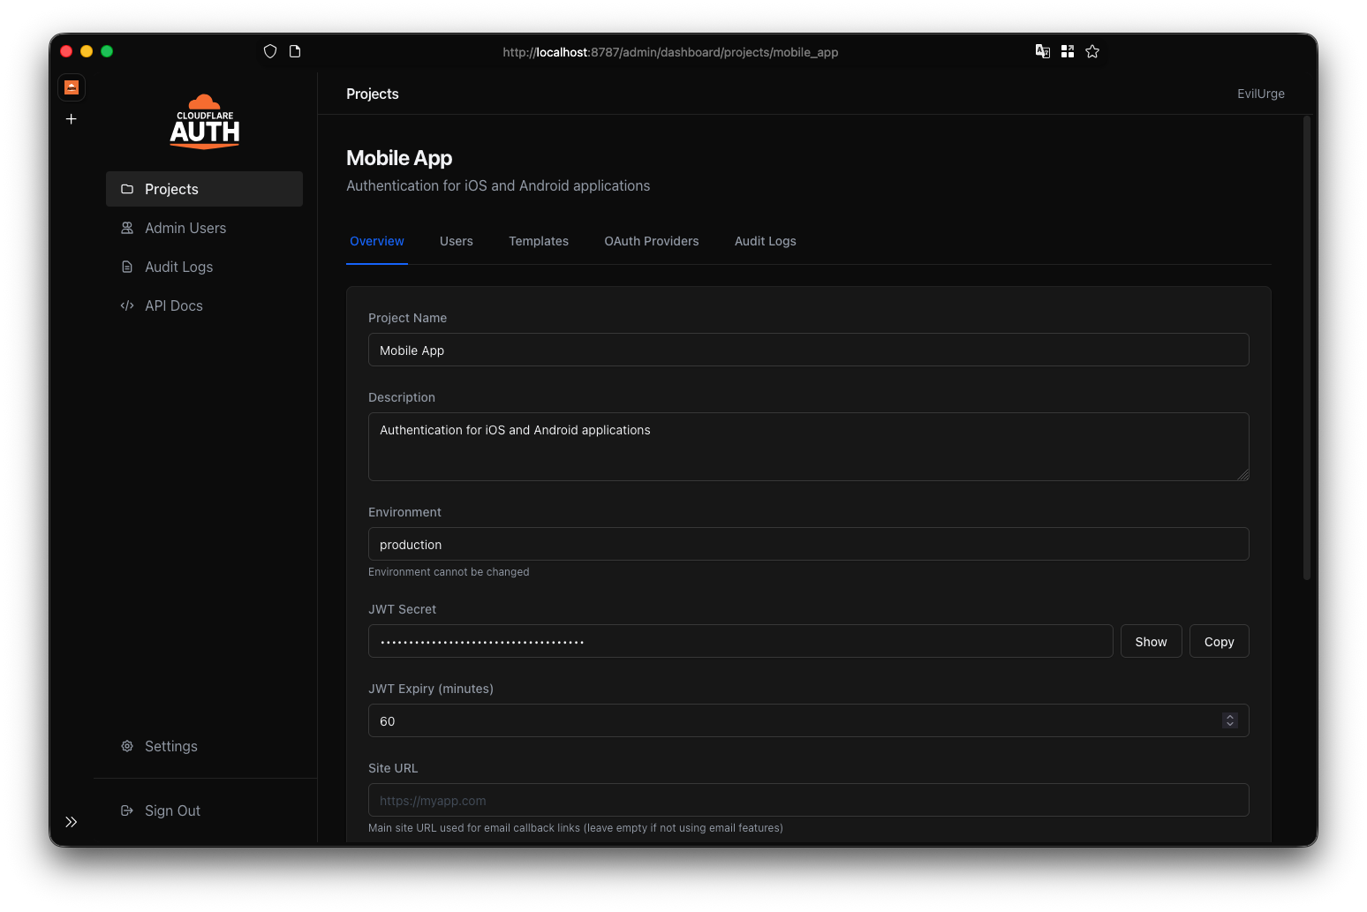The width and height of the screenshot is (1367, 912).
Task: Click the Sign Out arrow icon
Action: (x=127, y=810)
